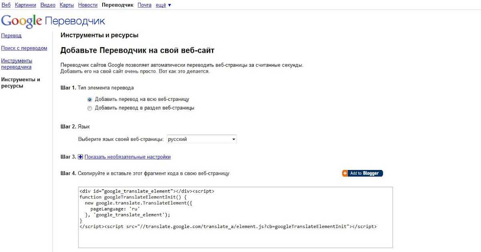Open the page language dropdown showing 'русский'
This screenshot has width=481, height=252.
coord(202,139)
